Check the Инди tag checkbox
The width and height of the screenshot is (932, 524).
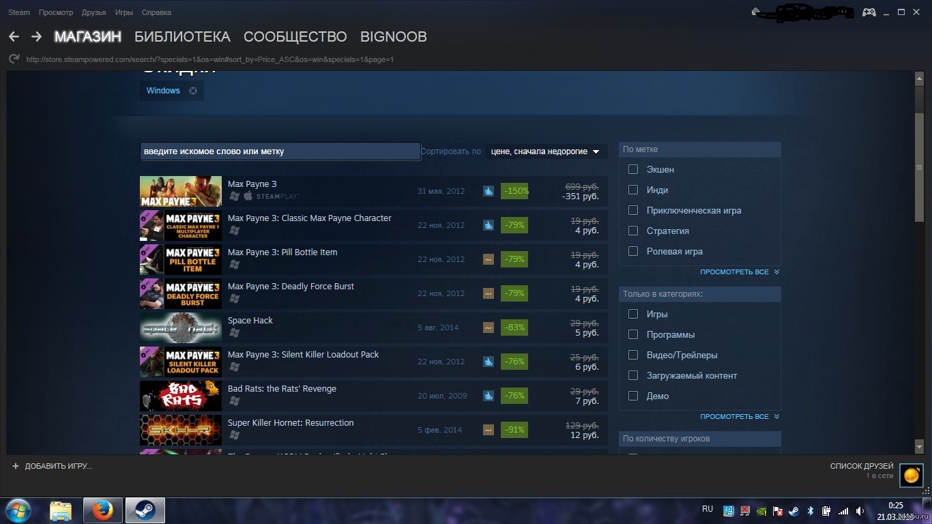click(633, 190)
